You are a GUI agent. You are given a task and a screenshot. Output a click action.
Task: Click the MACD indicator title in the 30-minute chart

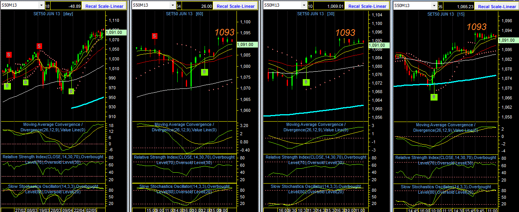click(x=316, y=127)
